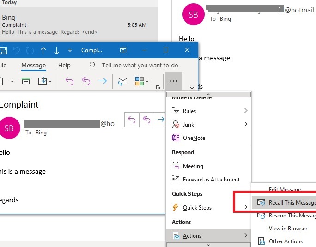The image size is (316, 247).
Task: Open the Delete dropdown arrow
Action: [x=12, y=81]
